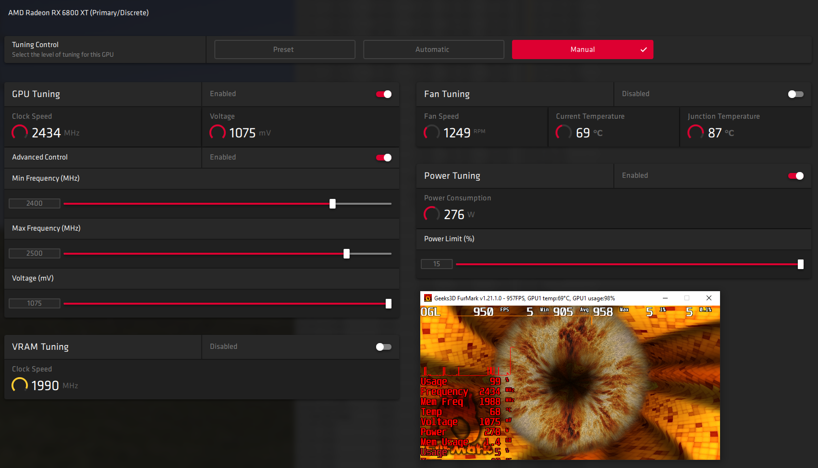Click the Power Consumption gauge icon
Screen dimensions: 818x468
coord(432,214)
